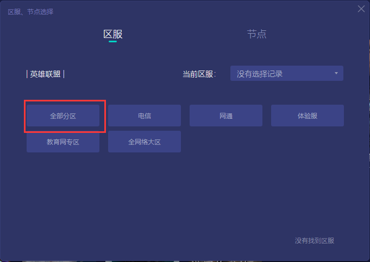The image size is (370, 262).
Task: Click the blank header space between 区服 and 节点
Action: tap(185, 34)
